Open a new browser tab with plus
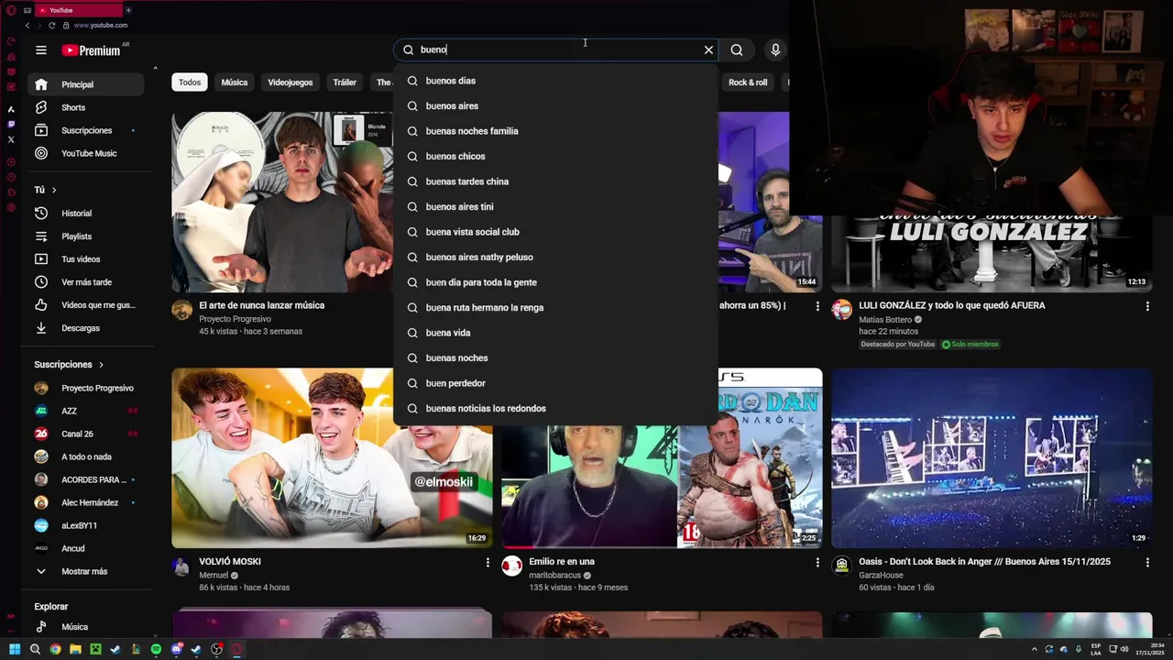This screenshot has width=1173, height=660. [x=128, y=10]
